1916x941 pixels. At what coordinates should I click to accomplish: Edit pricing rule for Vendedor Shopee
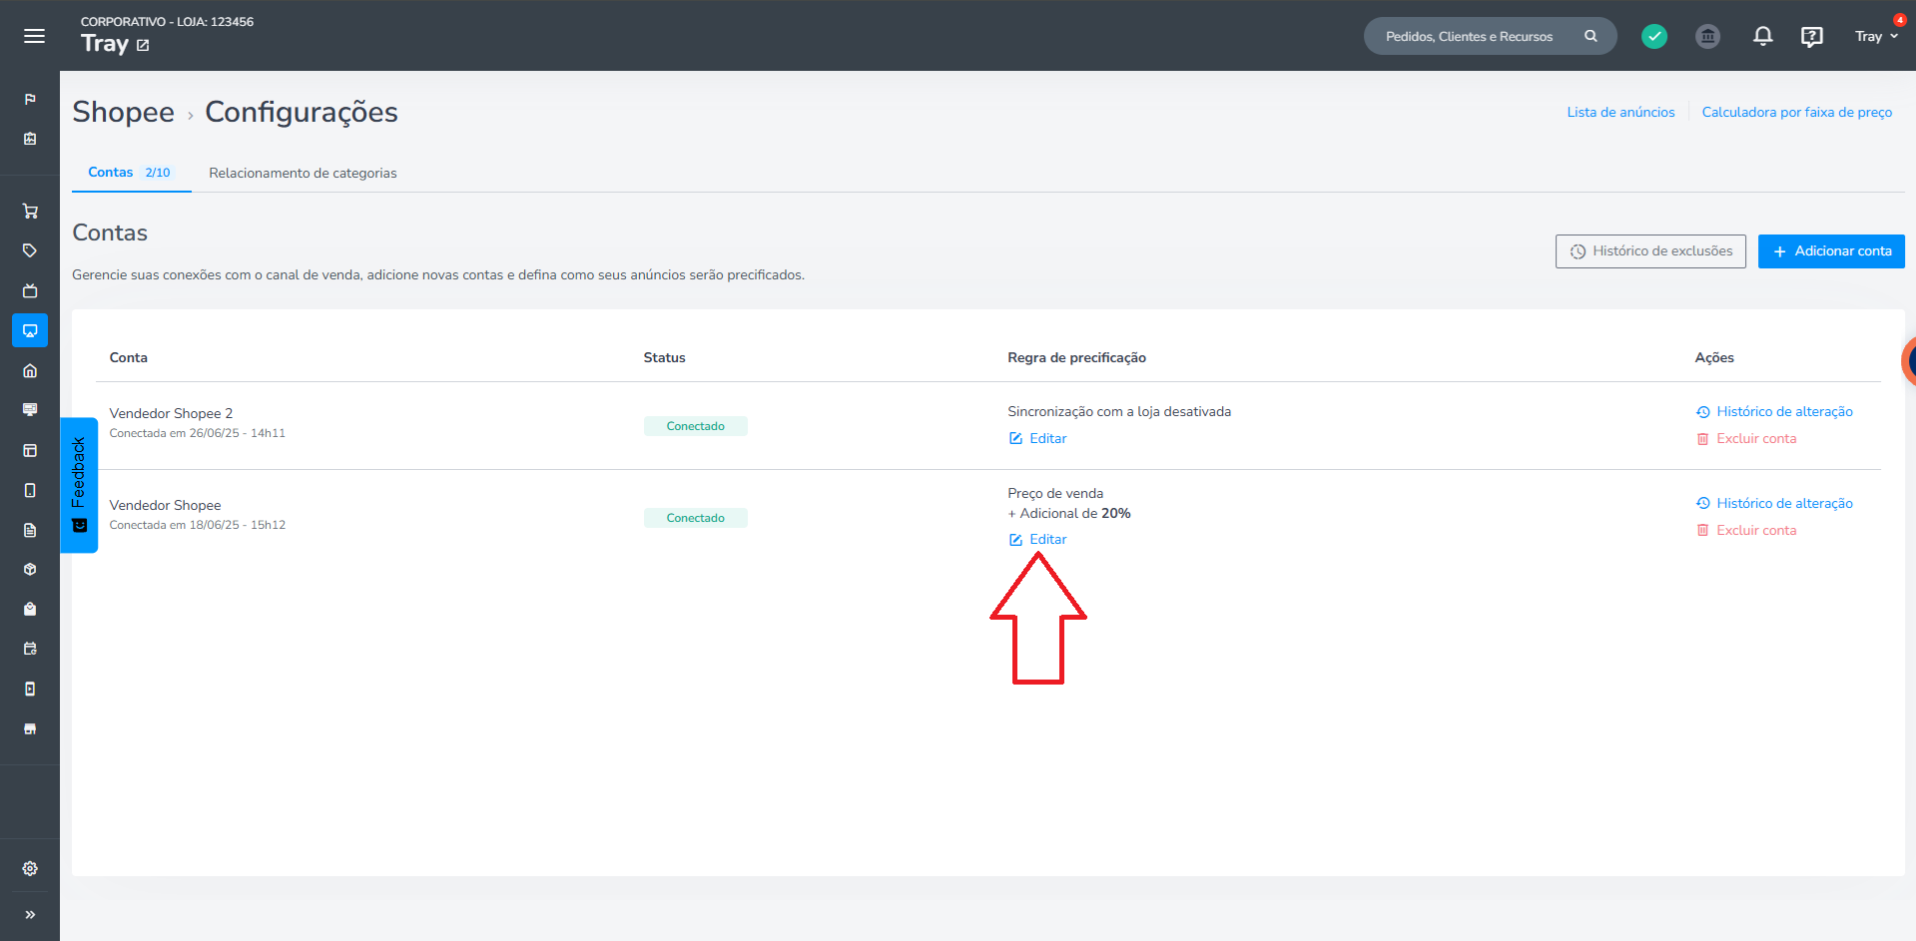[1038, 539]
